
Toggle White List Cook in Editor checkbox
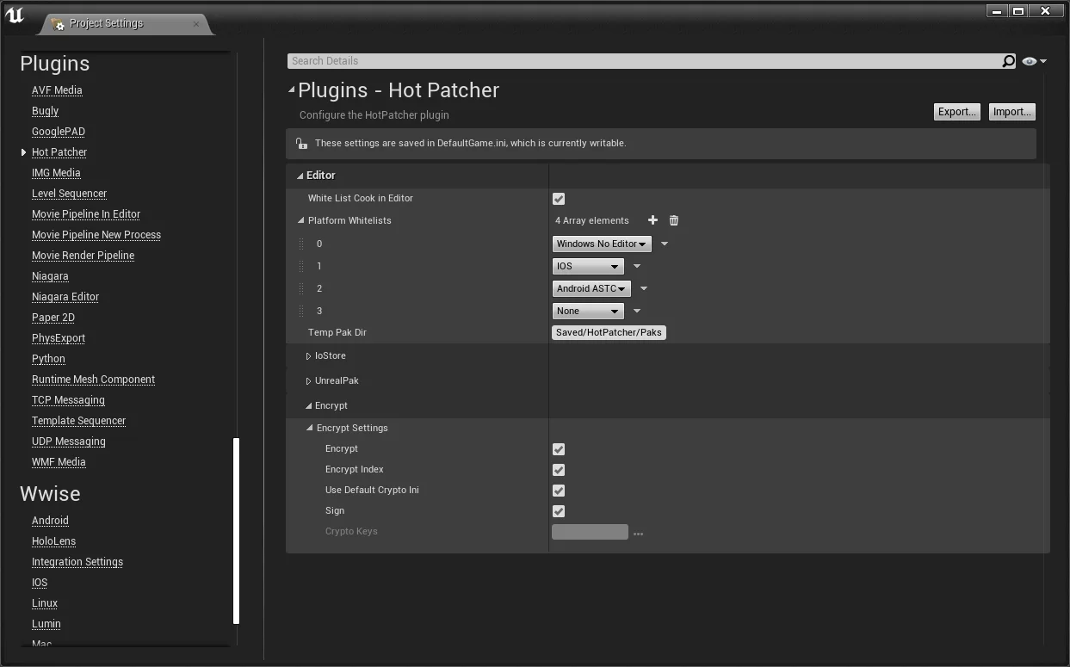click(559, 199)
